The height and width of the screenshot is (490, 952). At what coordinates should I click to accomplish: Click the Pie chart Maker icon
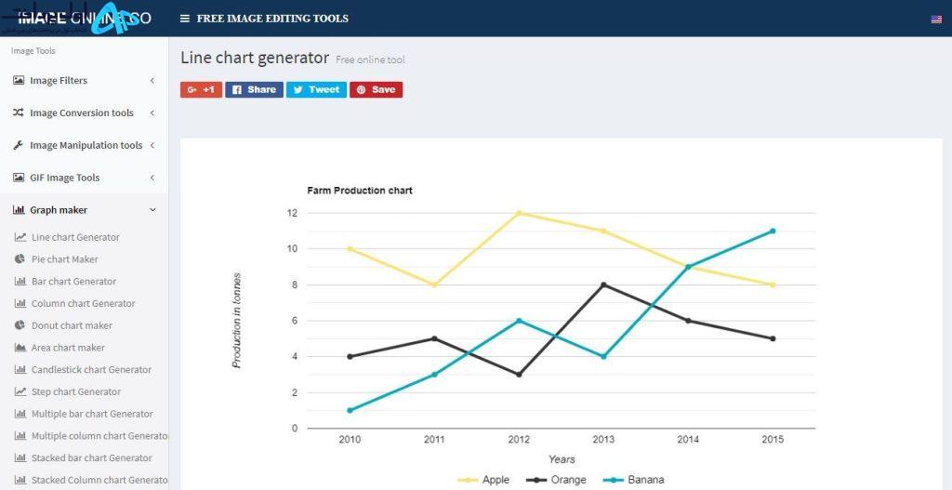click(20, 259)
